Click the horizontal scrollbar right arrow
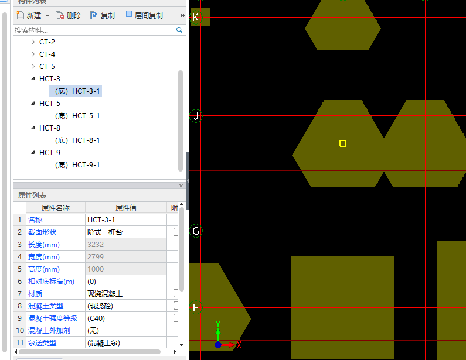 click(175, 352)
